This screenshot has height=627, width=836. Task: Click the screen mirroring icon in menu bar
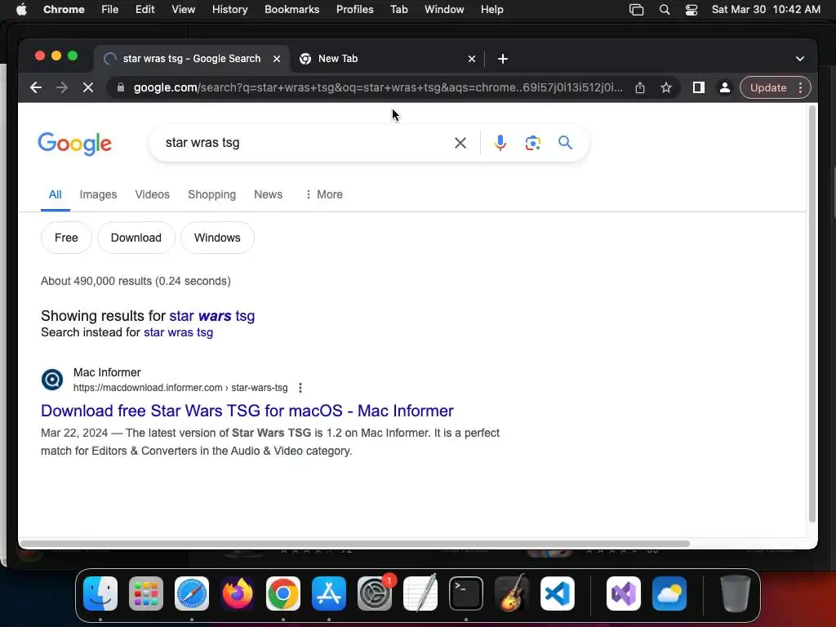(x=636, y=10)
